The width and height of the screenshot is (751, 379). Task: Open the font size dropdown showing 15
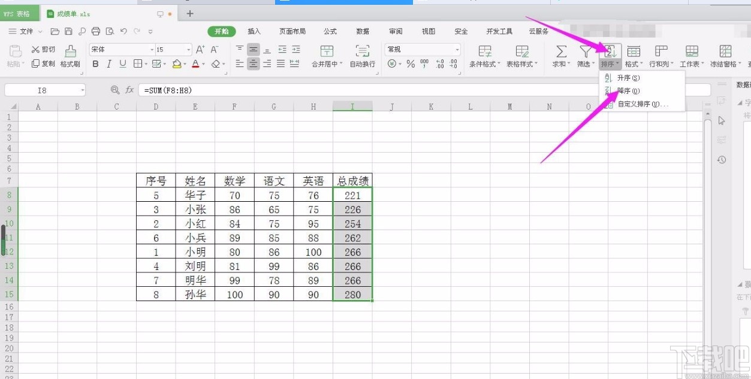(x=189, y=49)
